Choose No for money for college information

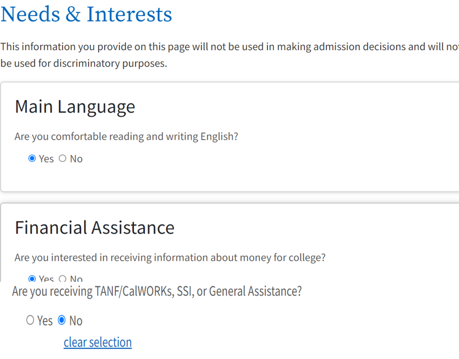62,278
